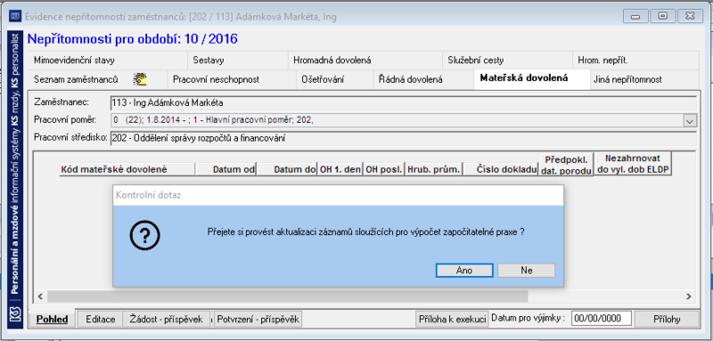Click the OH posl. column header
This screenshot has width=713, height=341.
(384, 169)
